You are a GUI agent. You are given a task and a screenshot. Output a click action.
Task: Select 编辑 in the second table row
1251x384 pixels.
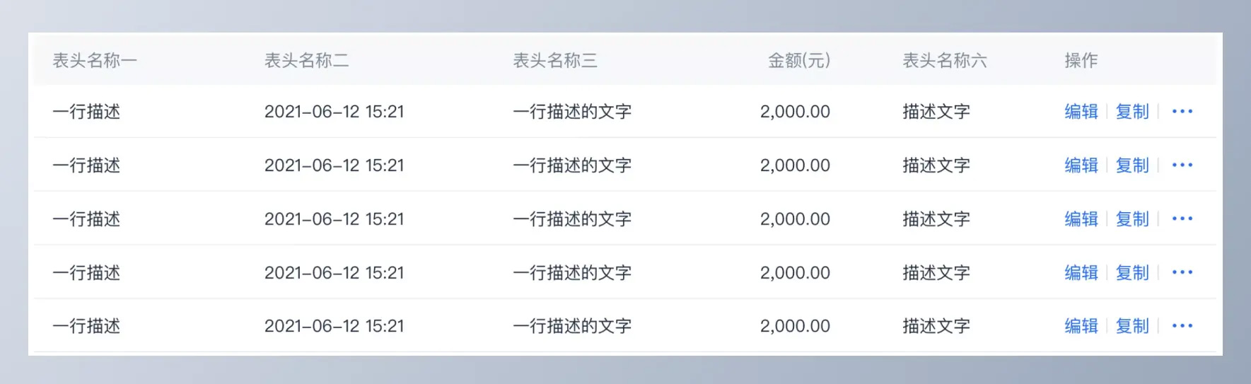[1081, 165]
